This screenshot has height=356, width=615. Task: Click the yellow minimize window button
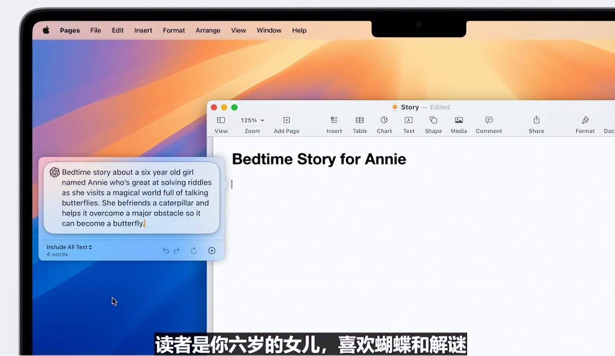[224, 107]
